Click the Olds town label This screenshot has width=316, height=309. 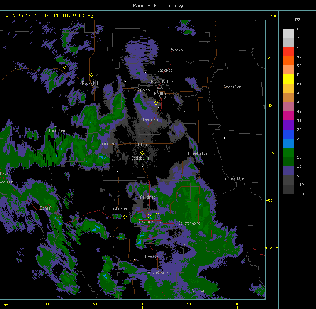tap(142, 145)
